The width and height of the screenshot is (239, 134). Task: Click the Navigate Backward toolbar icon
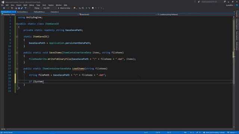click(4, 8)
